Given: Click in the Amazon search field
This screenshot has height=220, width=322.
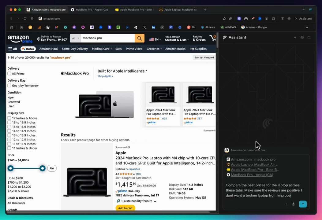Looking at the screenshot, I should pyautogui.click(x=108, y=38).
